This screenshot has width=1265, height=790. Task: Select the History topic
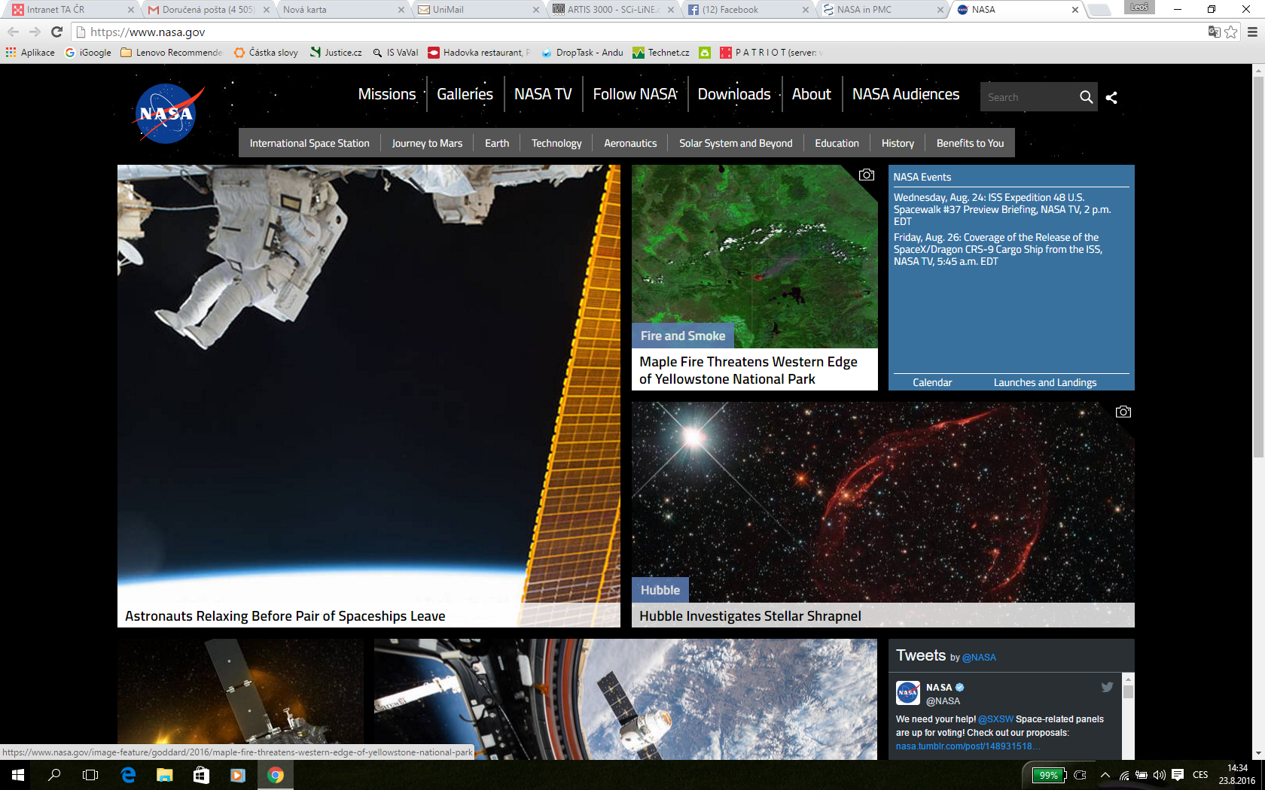898,143
